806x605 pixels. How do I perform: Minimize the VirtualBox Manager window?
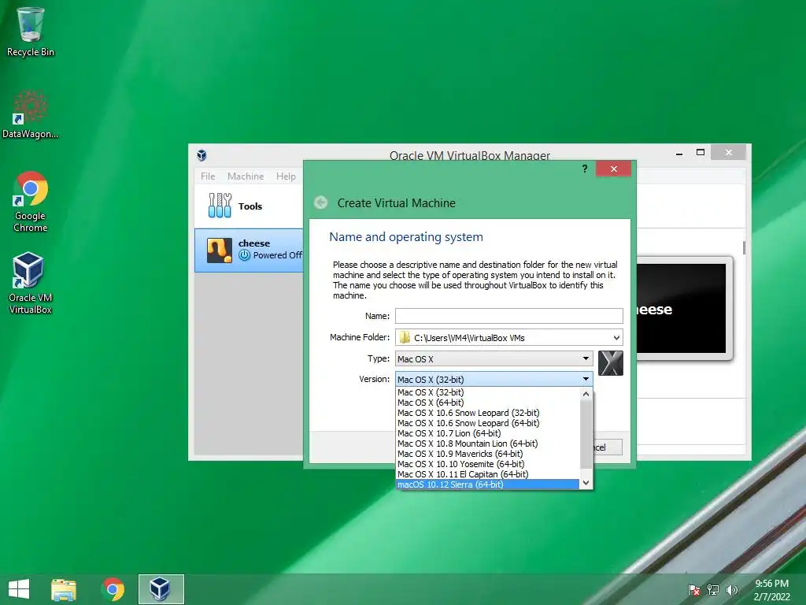point(679,154)
